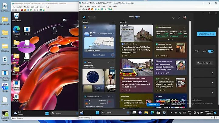Click See all in On this day widget
This screenshot has width=219, height=123.
[112, 67]
